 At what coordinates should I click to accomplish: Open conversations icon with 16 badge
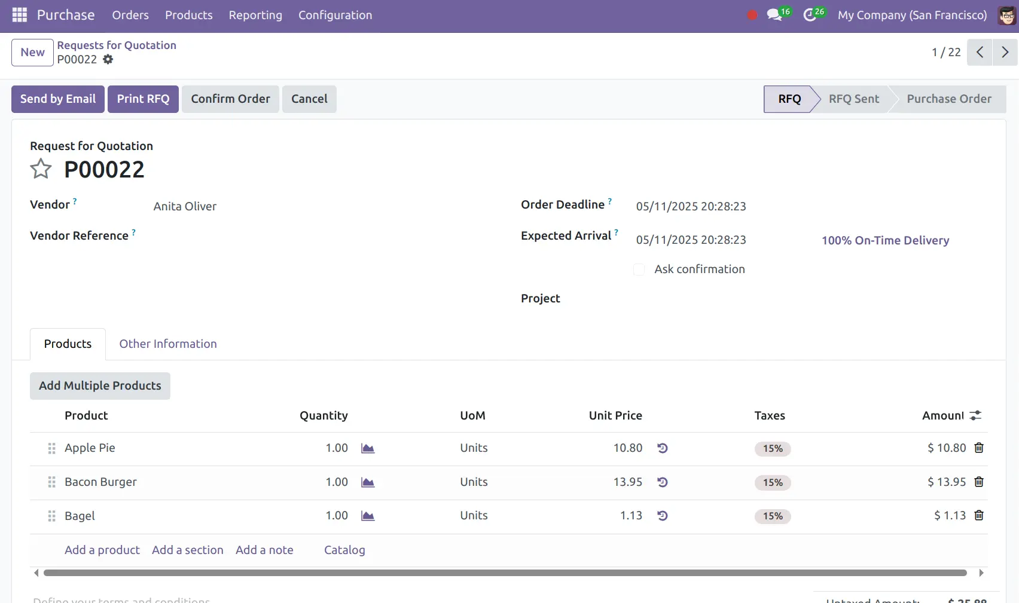click(779, 14)
